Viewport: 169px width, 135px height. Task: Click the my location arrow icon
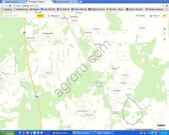tap(164, 39)
